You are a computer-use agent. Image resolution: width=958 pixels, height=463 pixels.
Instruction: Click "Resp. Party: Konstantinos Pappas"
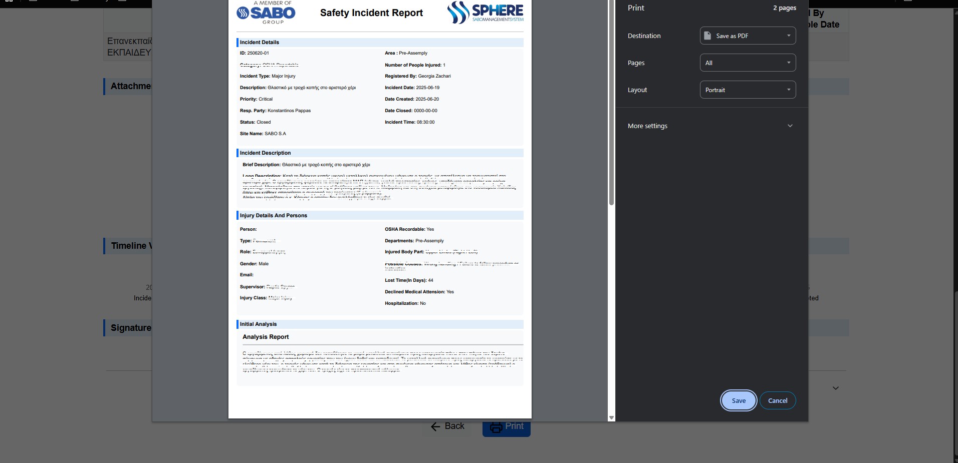click(x=275, y=111)
